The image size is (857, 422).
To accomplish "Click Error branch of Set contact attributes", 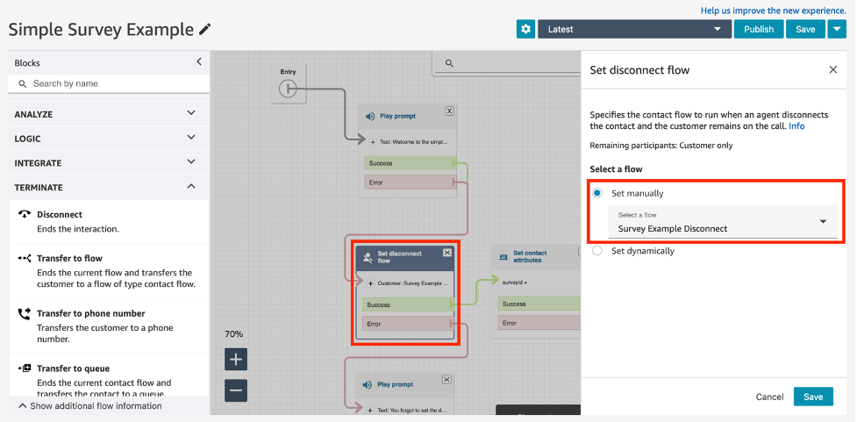I will point(539,323).
